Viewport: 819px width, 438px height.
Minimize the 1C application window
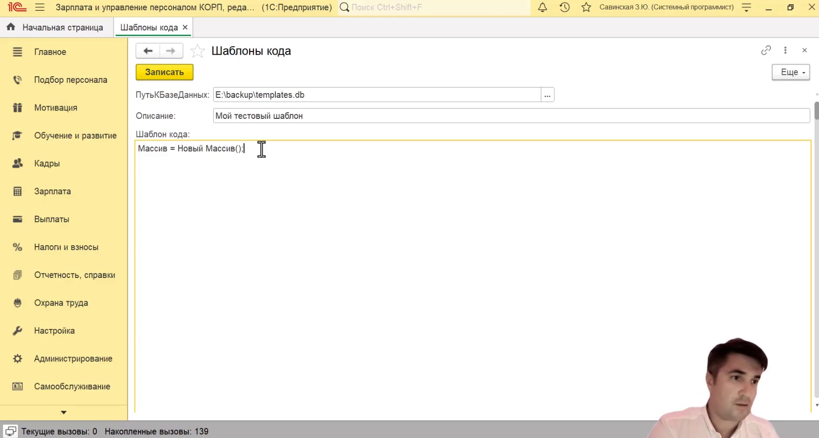coord(769,7)
